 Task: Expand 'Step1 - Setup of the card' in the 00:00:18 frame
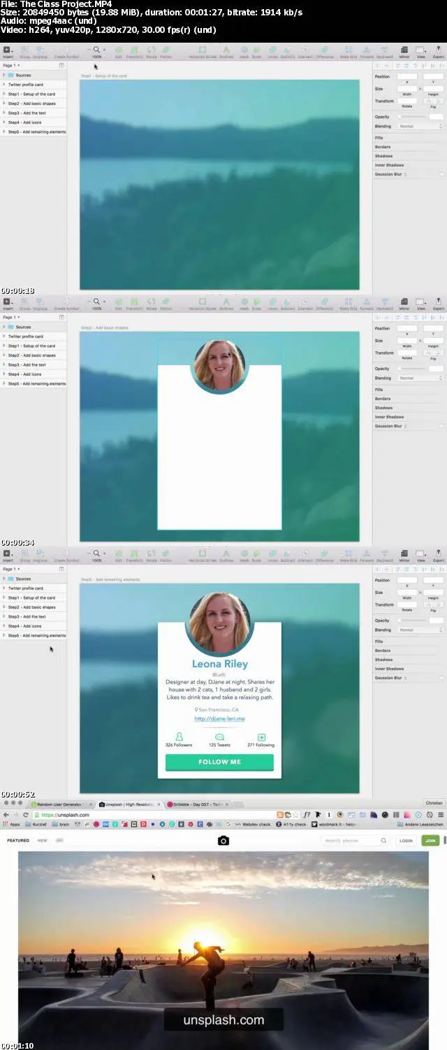(x=4, y=94)
